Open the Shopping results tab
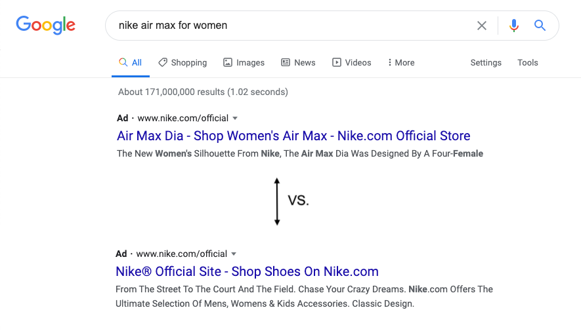 (x=183, y=63)
